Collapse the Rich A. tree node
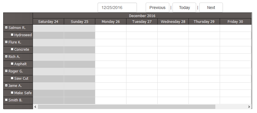257x113 pixels. [6, 57]
